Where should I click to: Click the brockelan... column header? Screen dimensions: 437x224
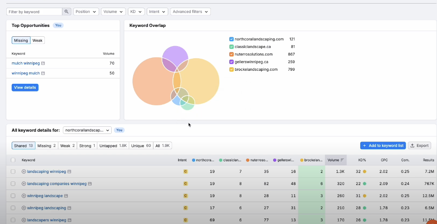pyautogui.click(x=311, y=160)
